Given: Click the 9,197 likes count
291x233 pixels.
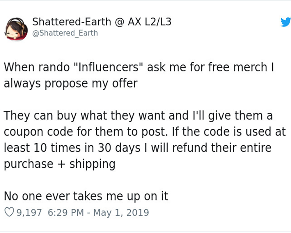Looking at the screenshot, I should pos(30,212).
